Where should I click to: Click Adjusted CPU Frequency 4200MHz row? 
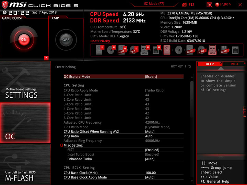[123, 122]
